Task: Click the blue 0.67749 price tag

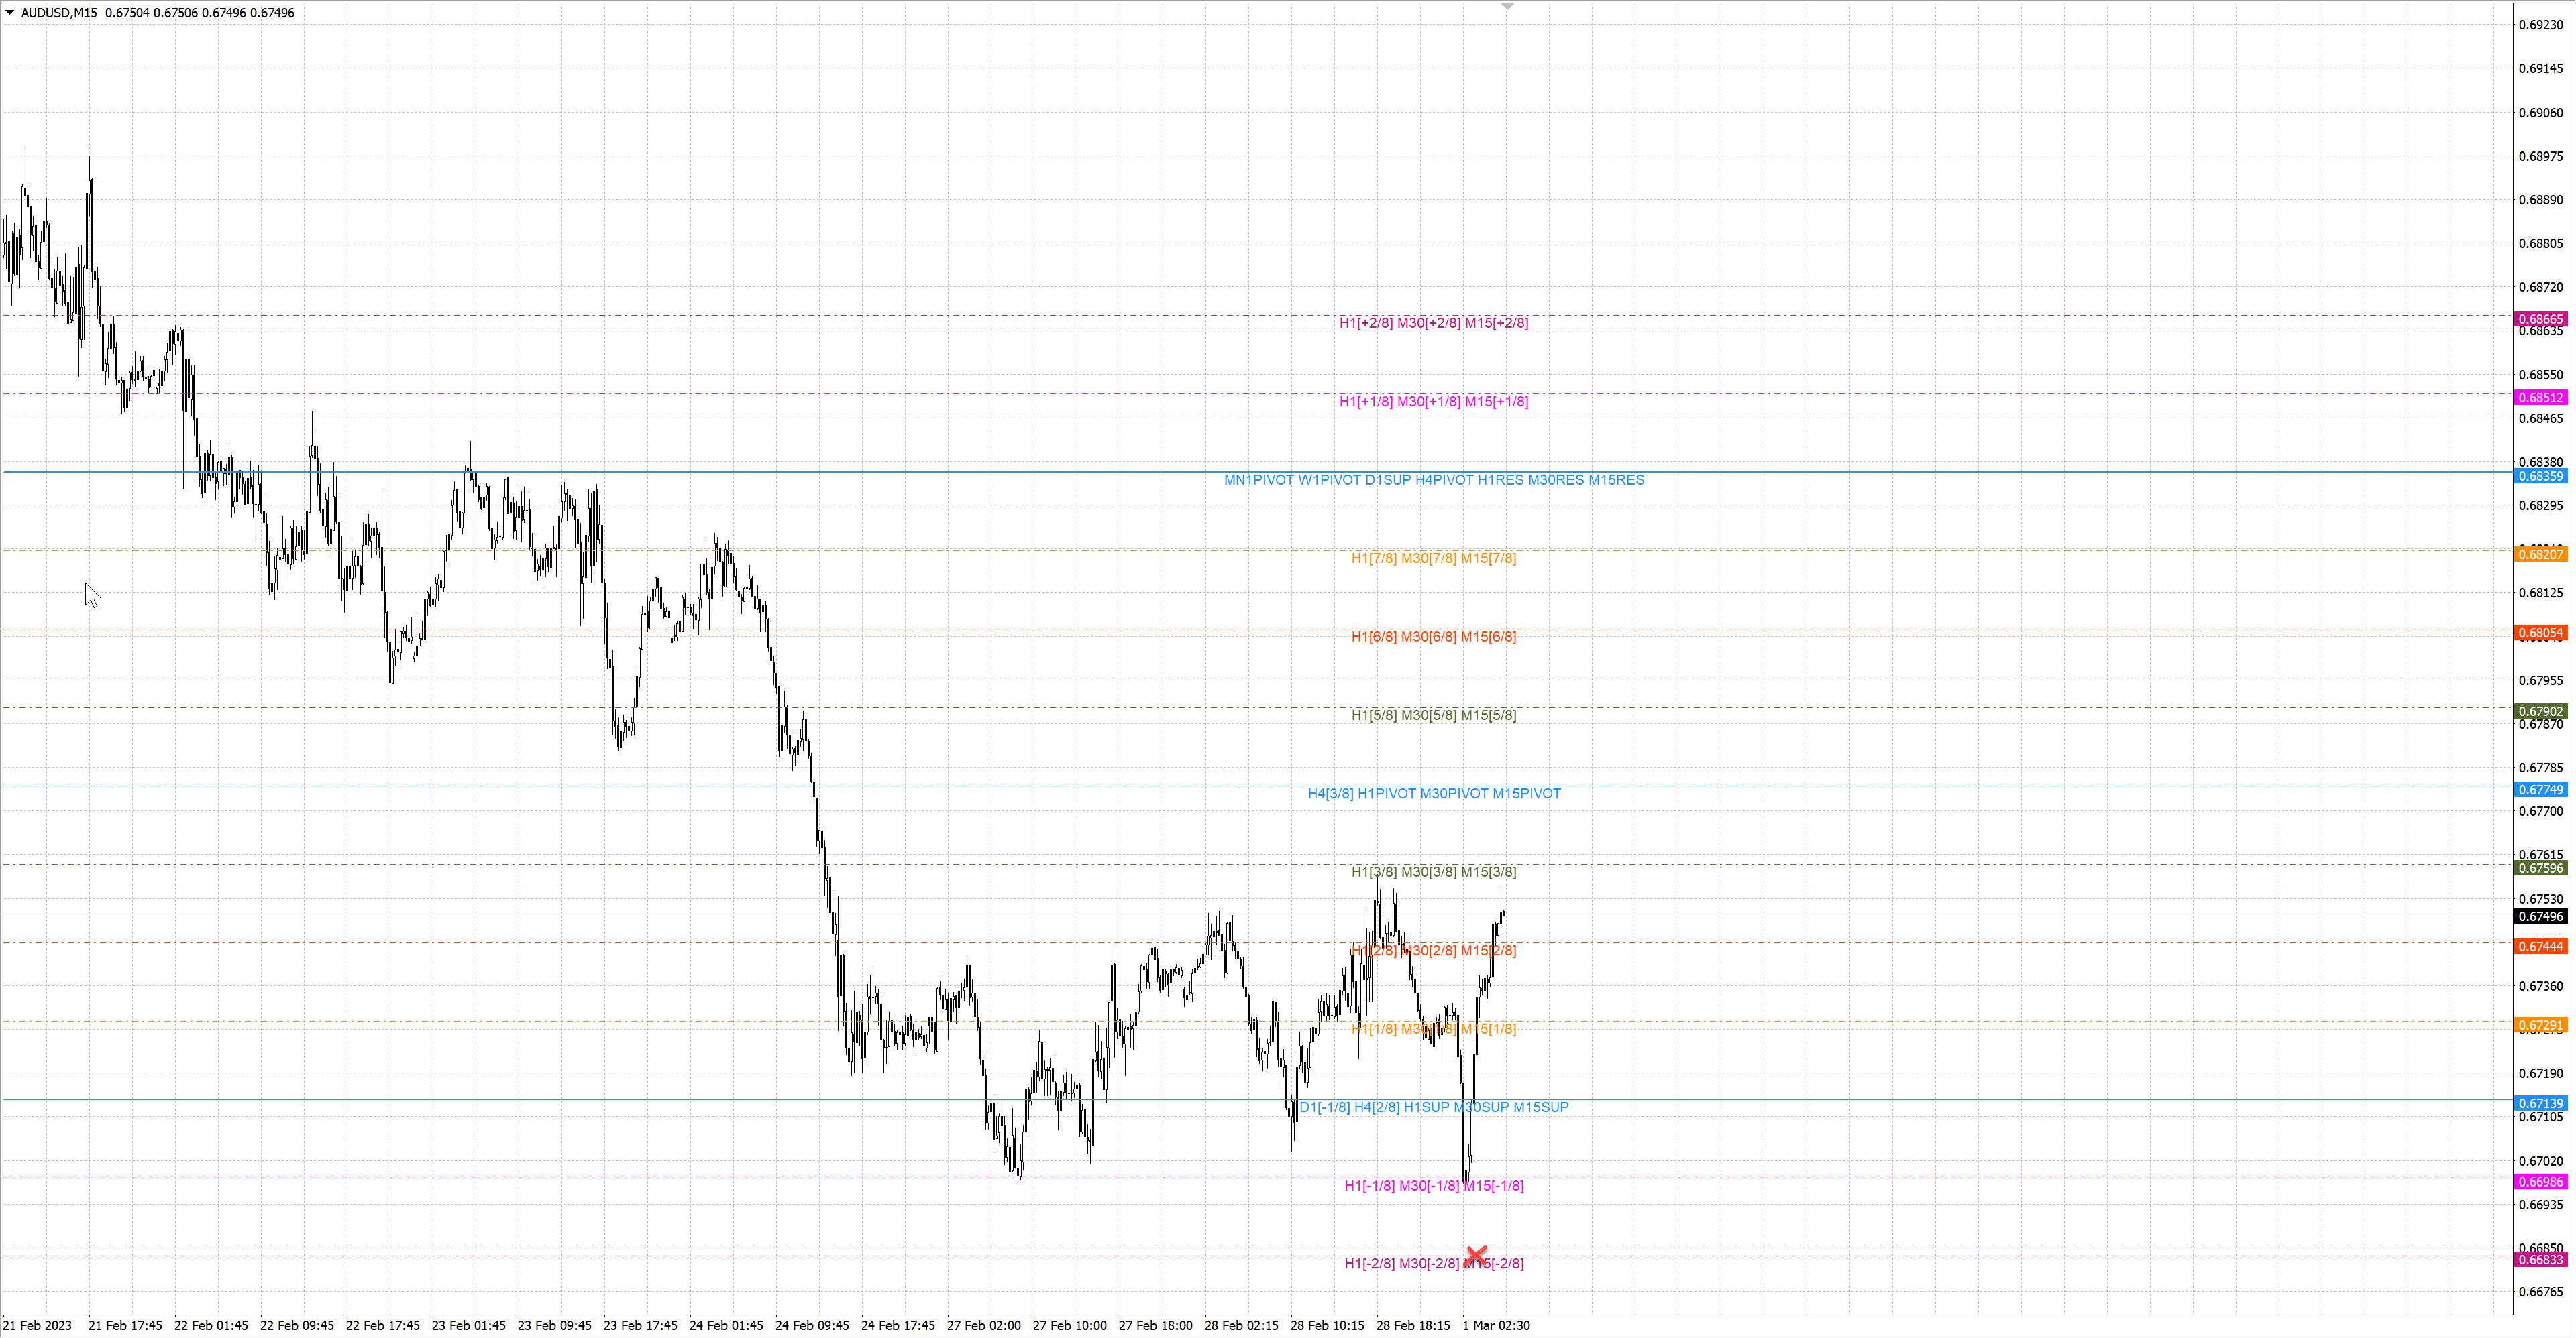Action: pos(2540,790)
